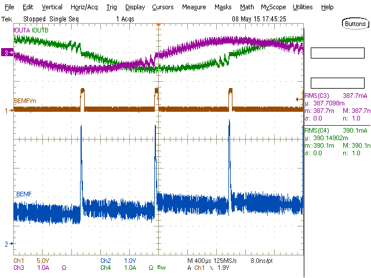
Task: Open the Trig menu
Action: (x=111, y=7)
